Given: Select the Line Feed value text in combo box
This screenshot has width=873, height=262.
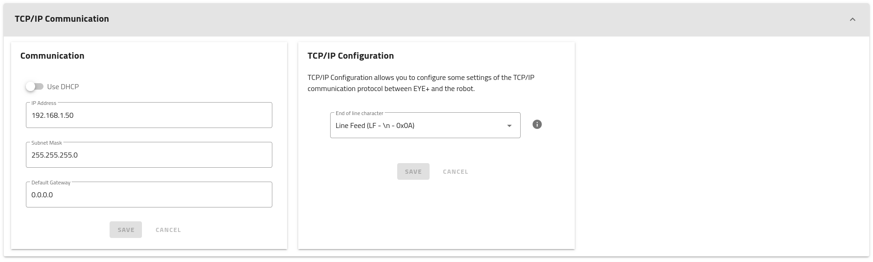Looking at the screenshot, I should [375, 126].
